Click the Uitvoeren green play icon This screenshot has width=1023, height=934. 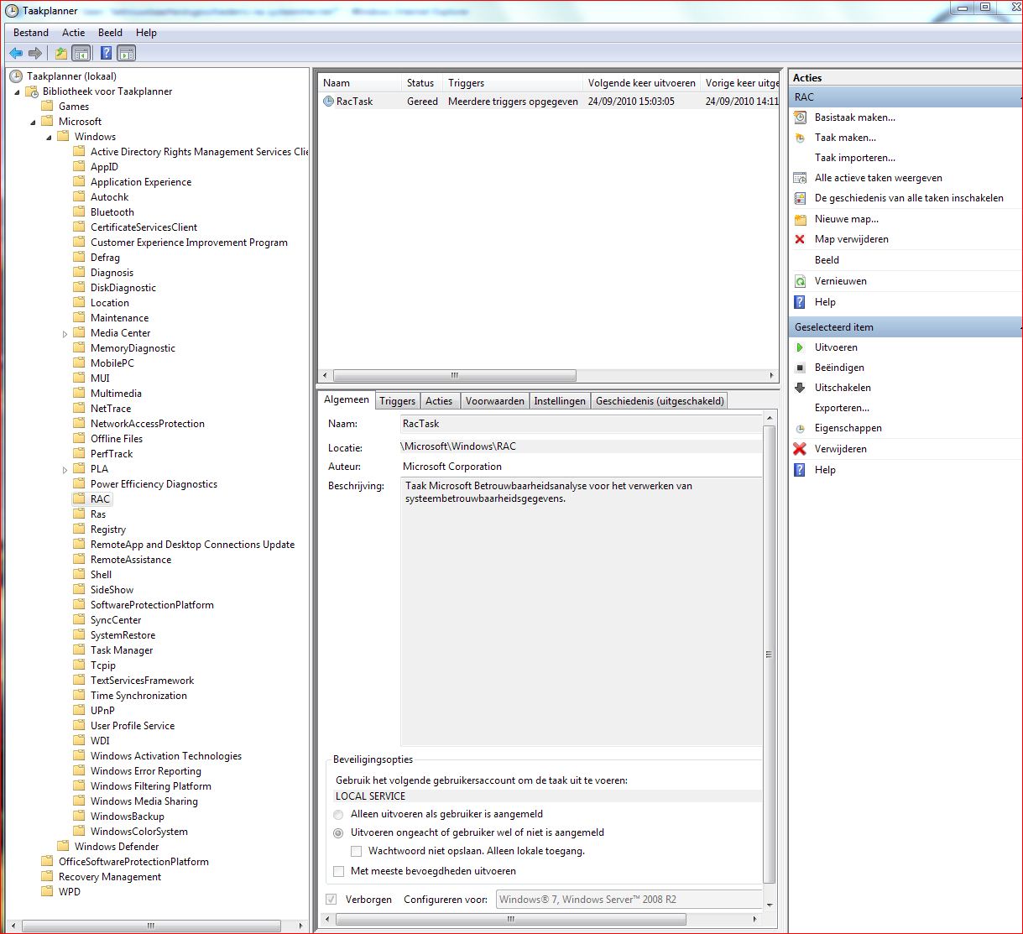[800, 347]
